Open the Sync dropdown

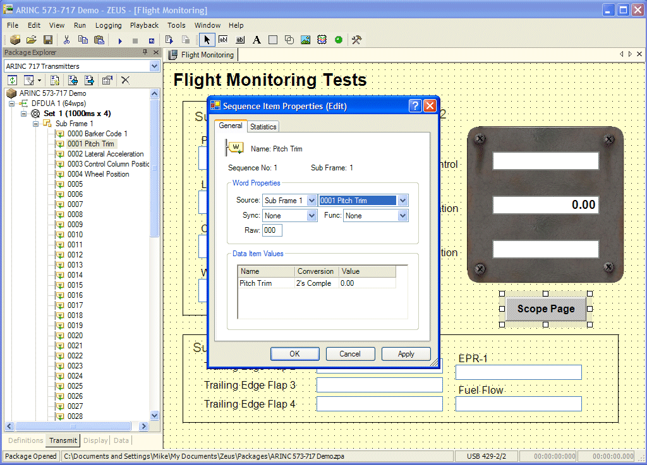pos(311,215)
